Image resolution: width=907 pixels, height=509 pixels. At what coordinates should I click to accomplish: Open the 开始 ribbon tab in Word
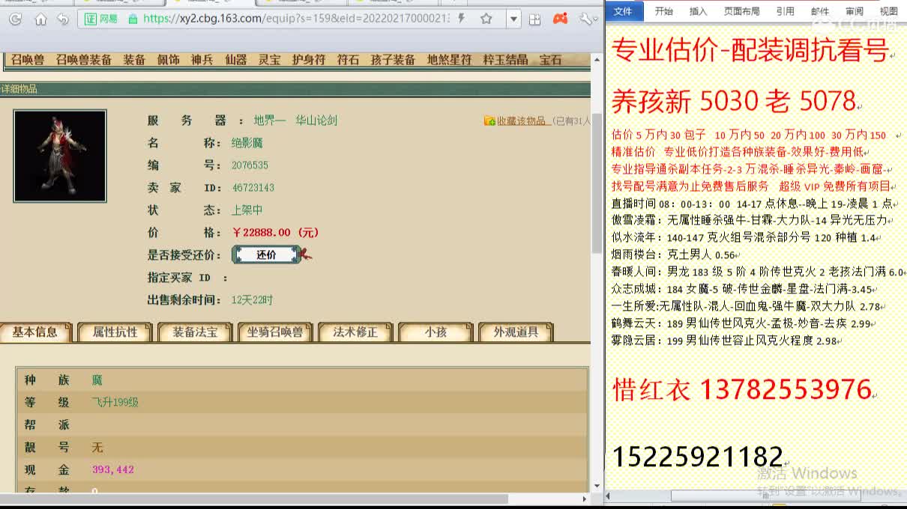pos(664,11)
